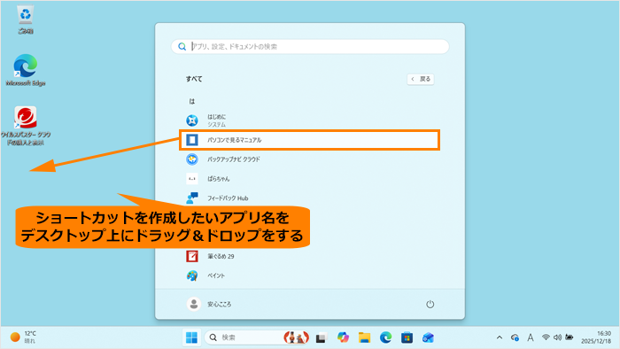
Task: Launch Copilot from the taskbar
Action: click(x=343, y=337)
